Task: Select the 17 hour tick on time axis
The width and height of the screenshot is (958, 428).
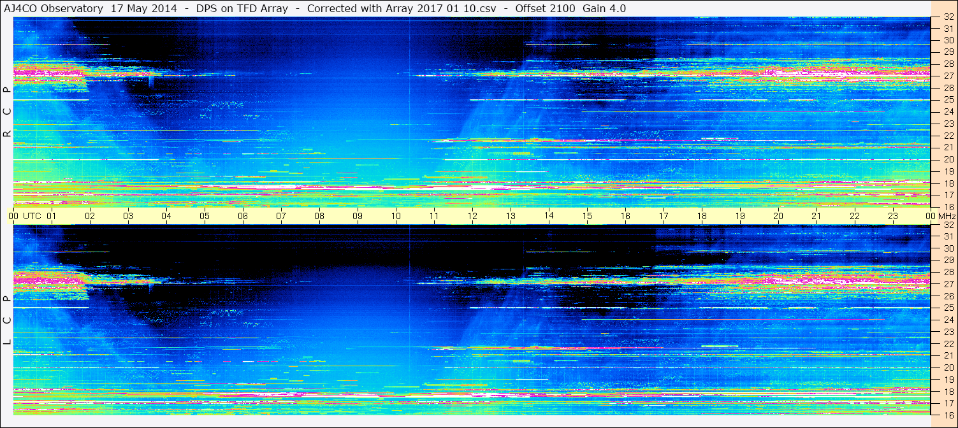Action: 664,216
